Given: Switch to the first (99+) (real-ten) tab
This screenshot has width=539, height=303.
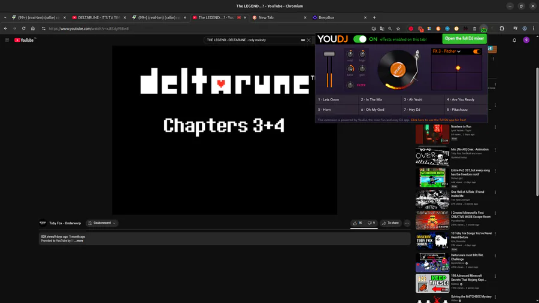Looking at the screenshot, I should click(x=39, y=17).
